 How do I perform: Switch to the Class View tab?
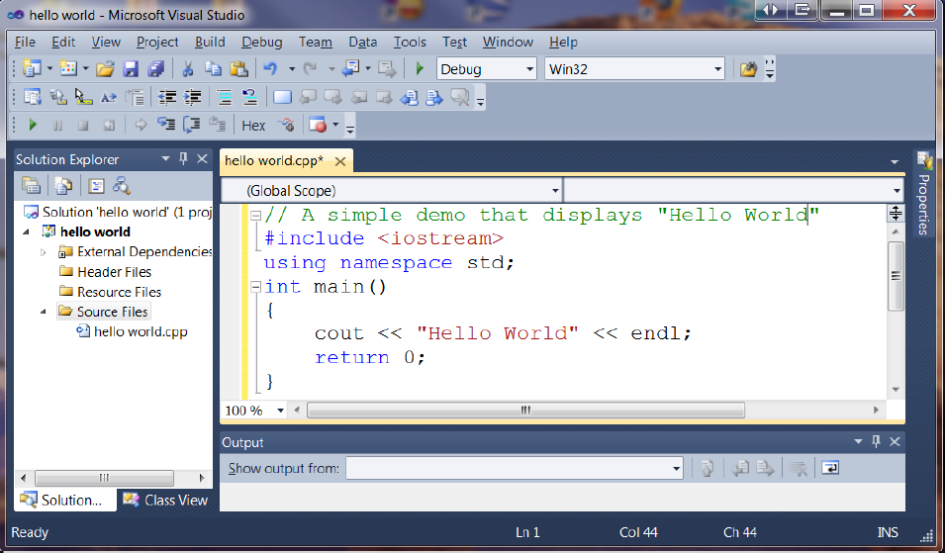point(165,500)
